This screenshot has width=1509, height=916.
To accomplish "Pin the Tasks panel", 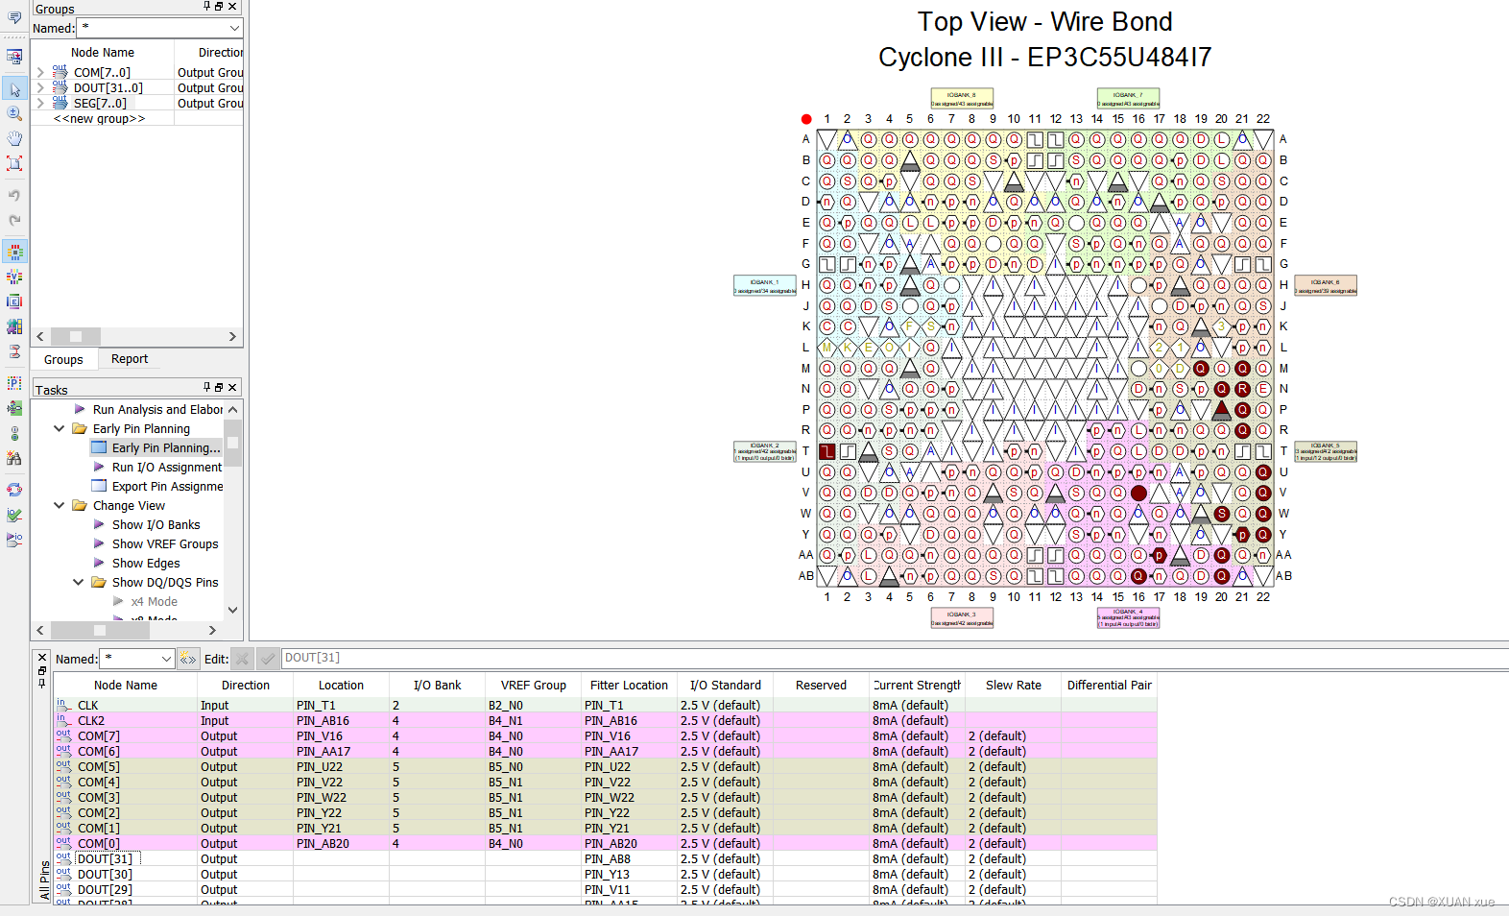I will (x=206, y=387).
